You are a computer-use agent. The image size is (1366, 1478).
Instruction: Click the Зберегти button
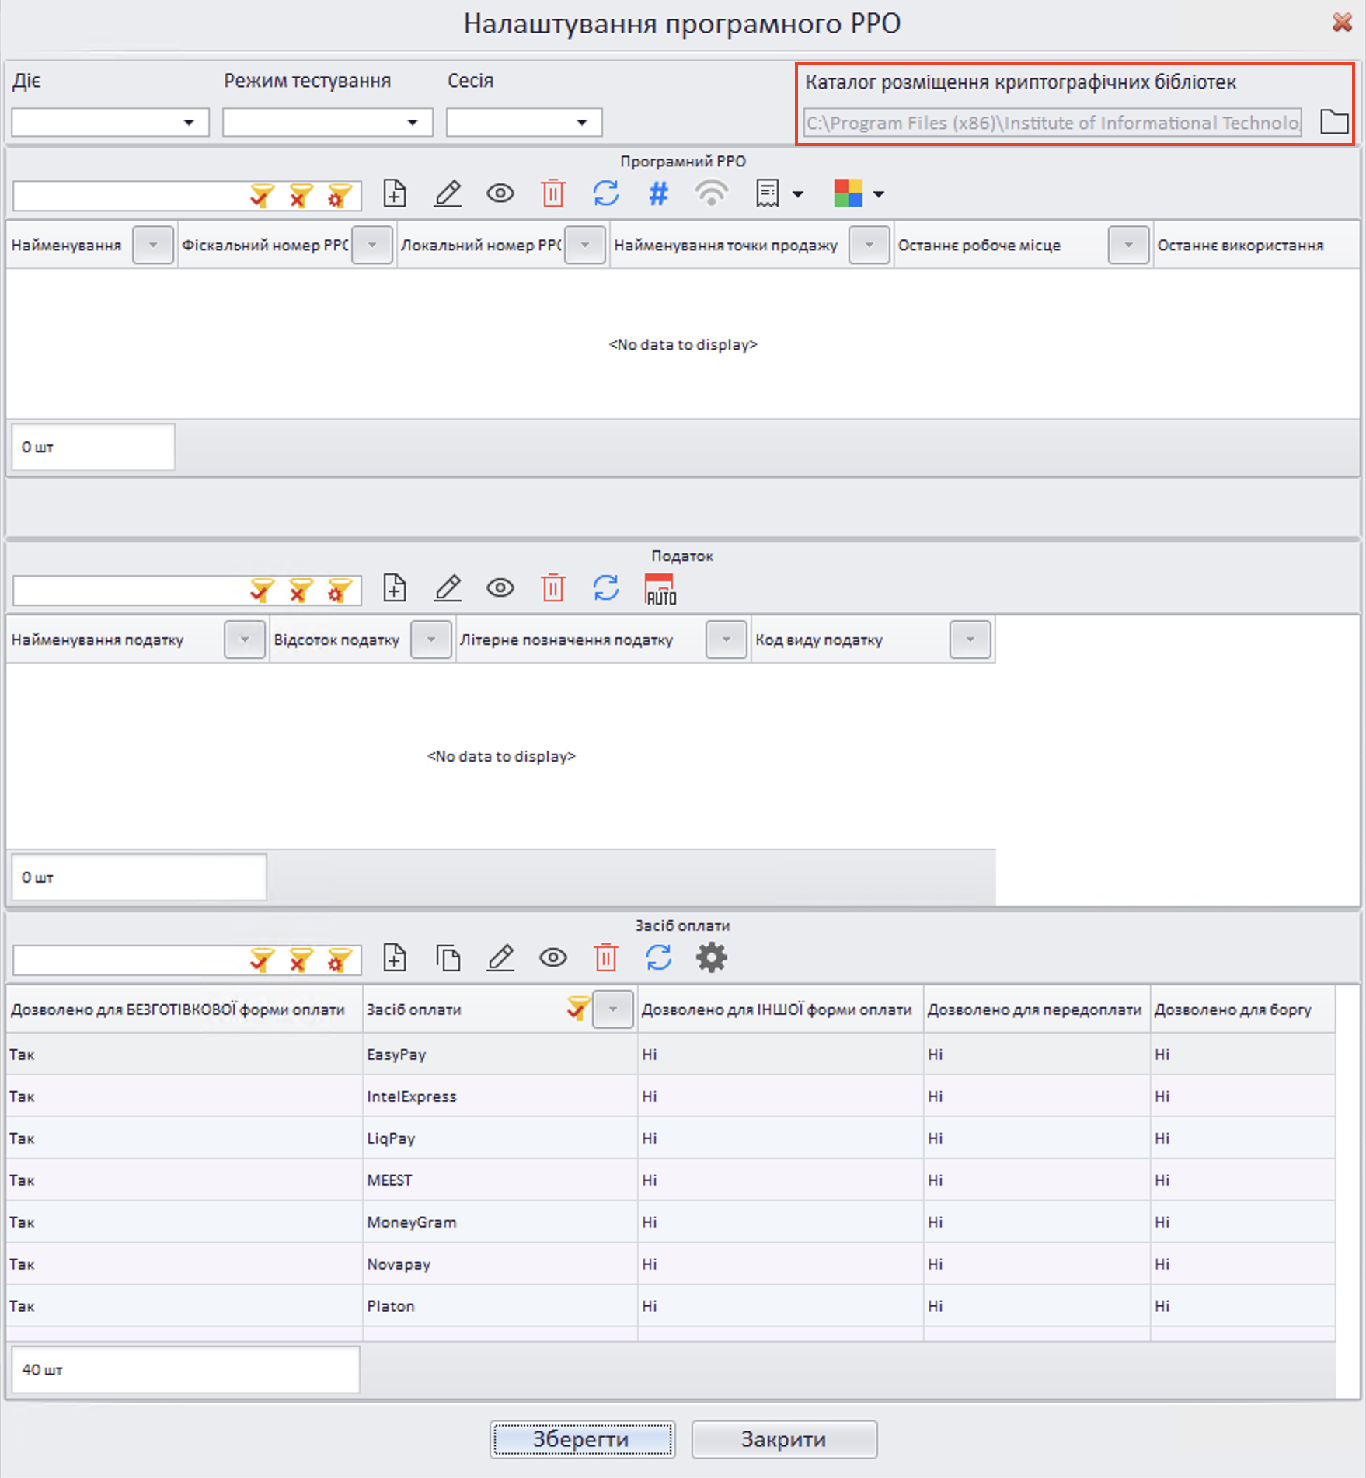click(582, 1439)
